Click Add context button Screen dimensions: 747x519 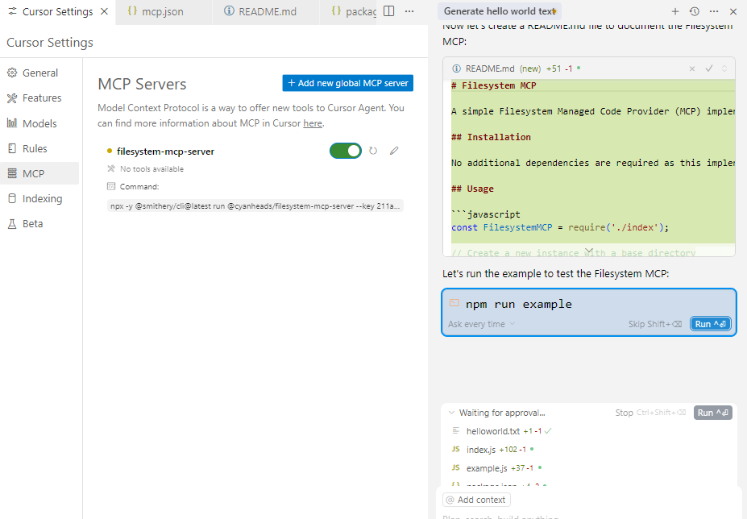click(476, 500)
